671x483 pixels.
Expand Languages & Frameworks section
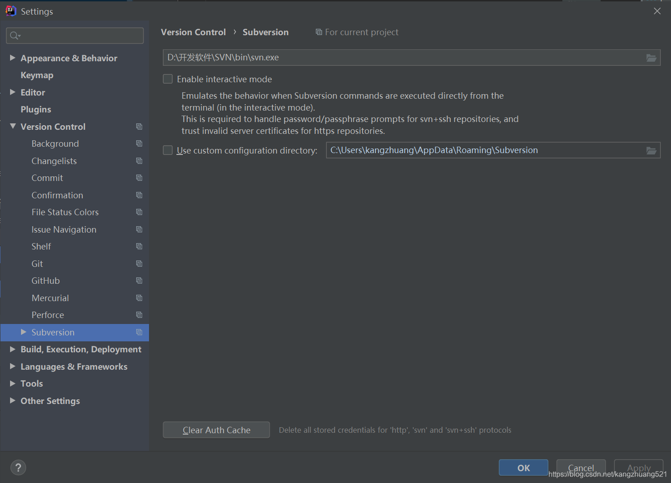click(x=13, y=366)
